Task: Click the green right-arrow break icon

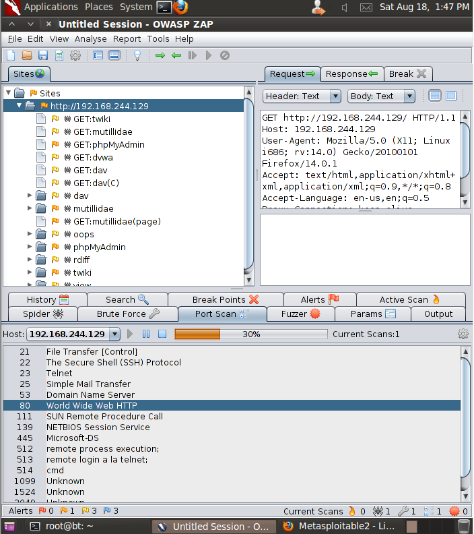Action: tap(160, 55)
